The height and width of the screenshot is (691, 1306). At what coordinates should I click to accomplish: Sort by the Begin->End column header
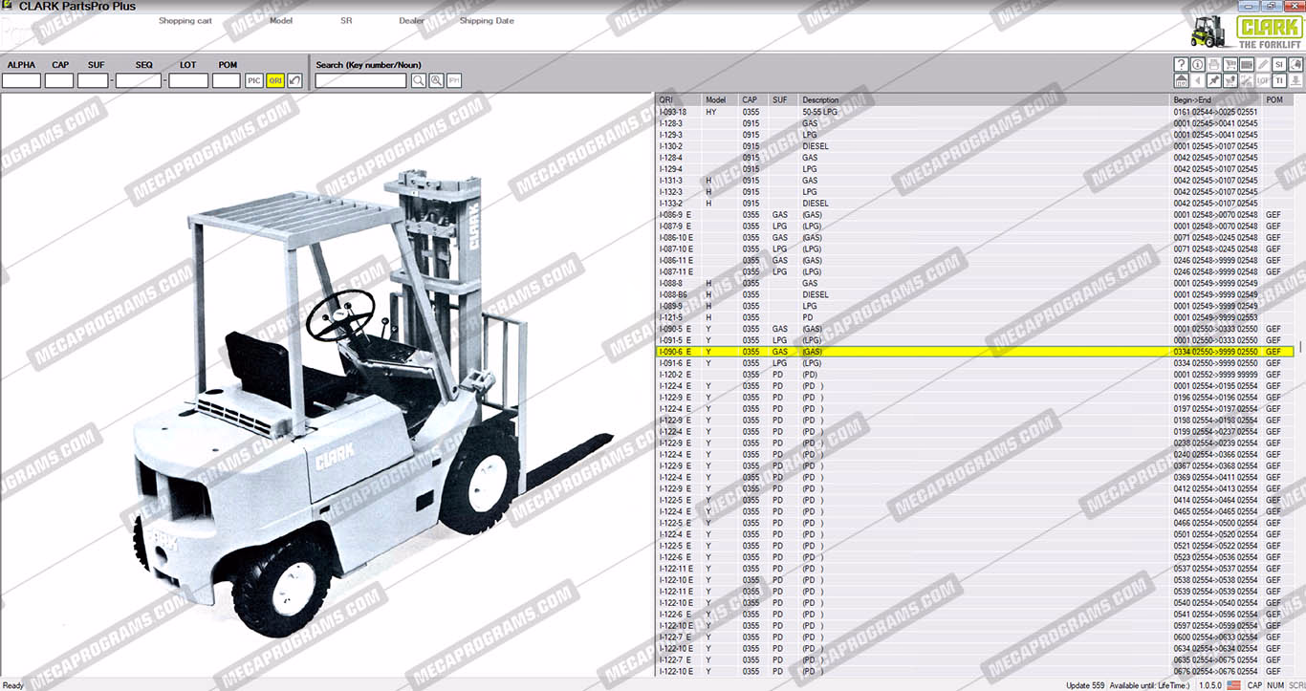click(x=1216, y=100)
